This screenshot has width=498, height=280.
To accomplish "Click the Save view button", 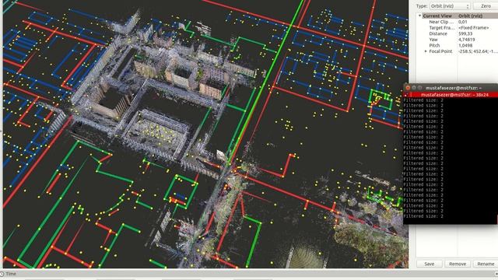I will tap(429, 264).
